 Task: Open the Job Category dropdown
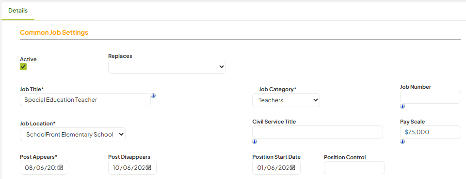pyautogui.click(x=286, y=100)
